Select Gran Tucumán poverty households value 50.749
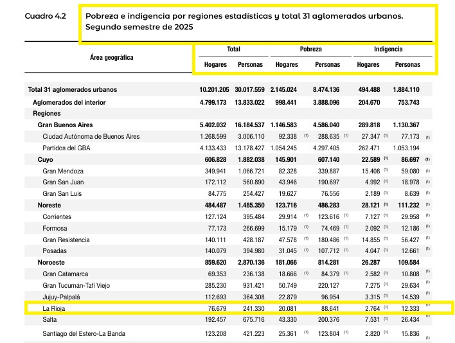Screen dimensions: 455x343 pos(287,286)
